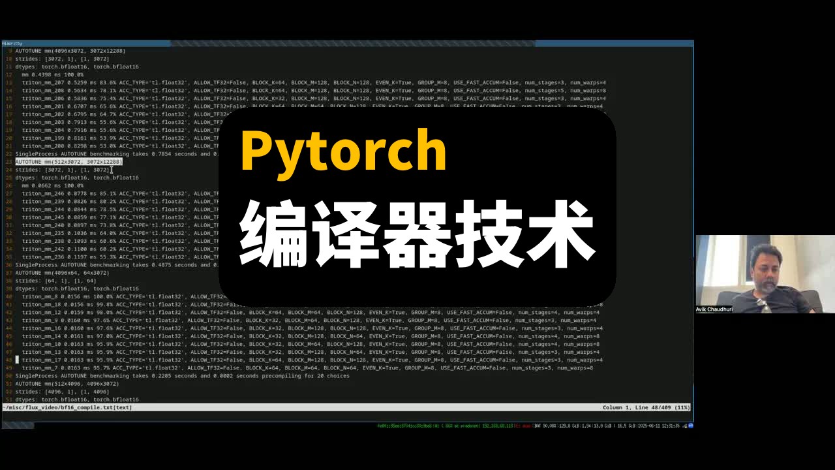835x470 pixels.
Task: Click the 'mm 0.4398 ms 100.0%' line
Action: [53, 74]
